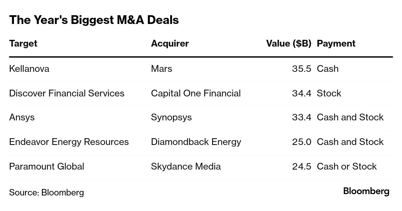Click the Mars acquirer cell

click(161, 69)
